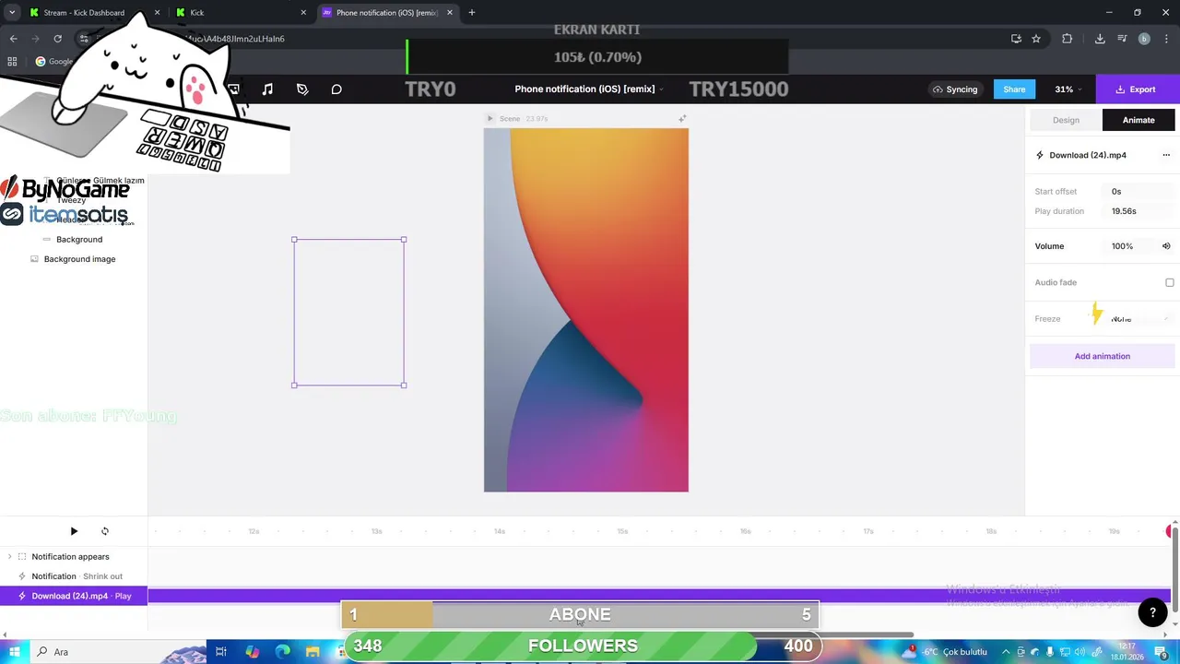Viewport: 1180px width, 664px height.
Task: Open the Chrome downloads icon
Action: click(1100, 39)
